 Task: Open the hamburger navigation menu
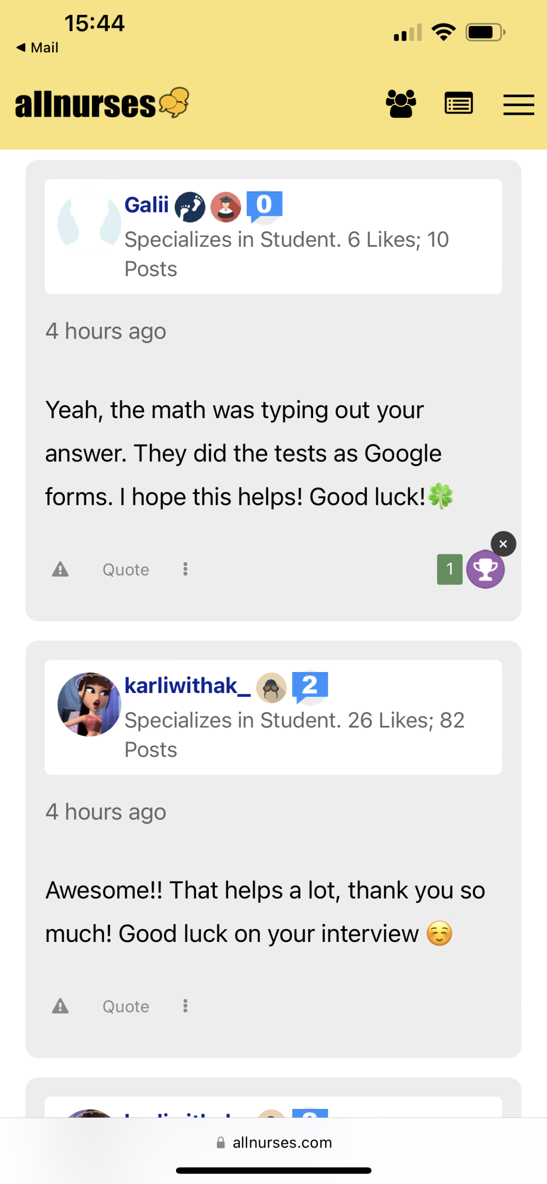518,104
